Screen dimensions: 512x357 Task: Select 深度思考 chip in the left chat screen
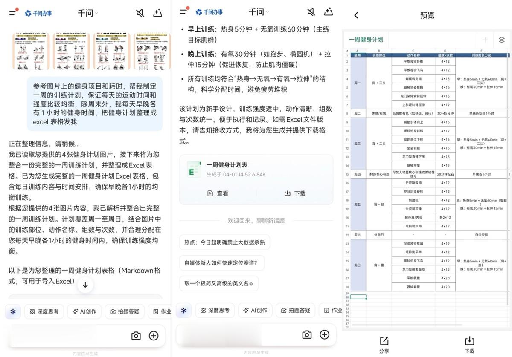[44, 311]
